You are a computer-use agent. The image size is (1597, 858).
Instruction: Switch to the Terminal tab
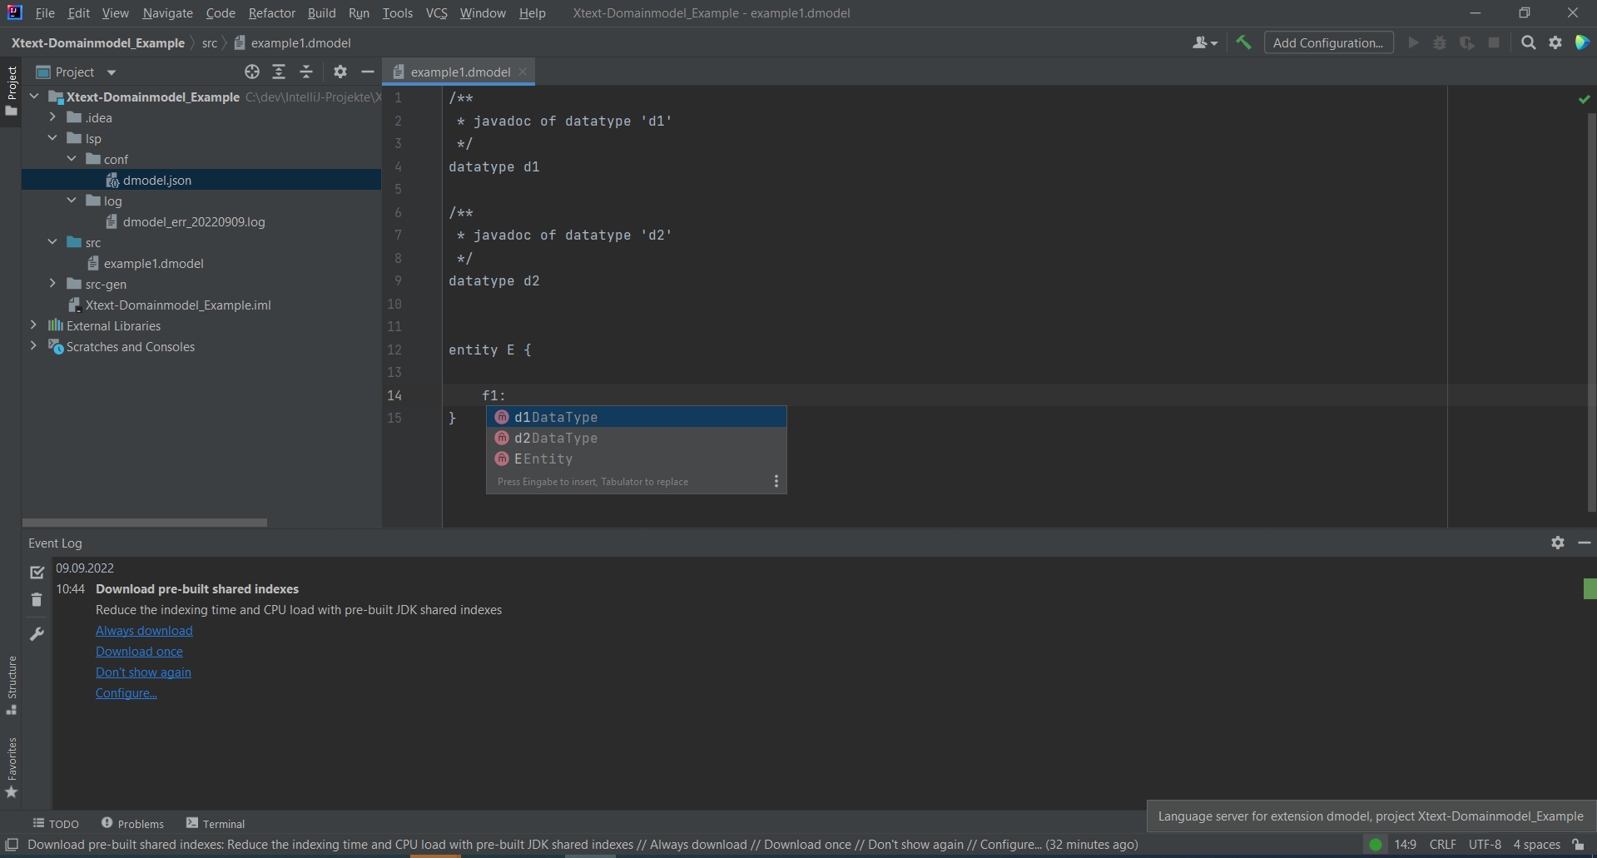[215, 823]
